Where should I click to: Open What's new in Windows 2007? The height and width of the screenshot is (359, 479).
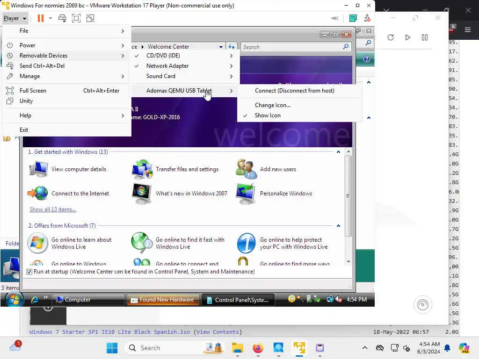pyautogui.click(x=180, y=194)
